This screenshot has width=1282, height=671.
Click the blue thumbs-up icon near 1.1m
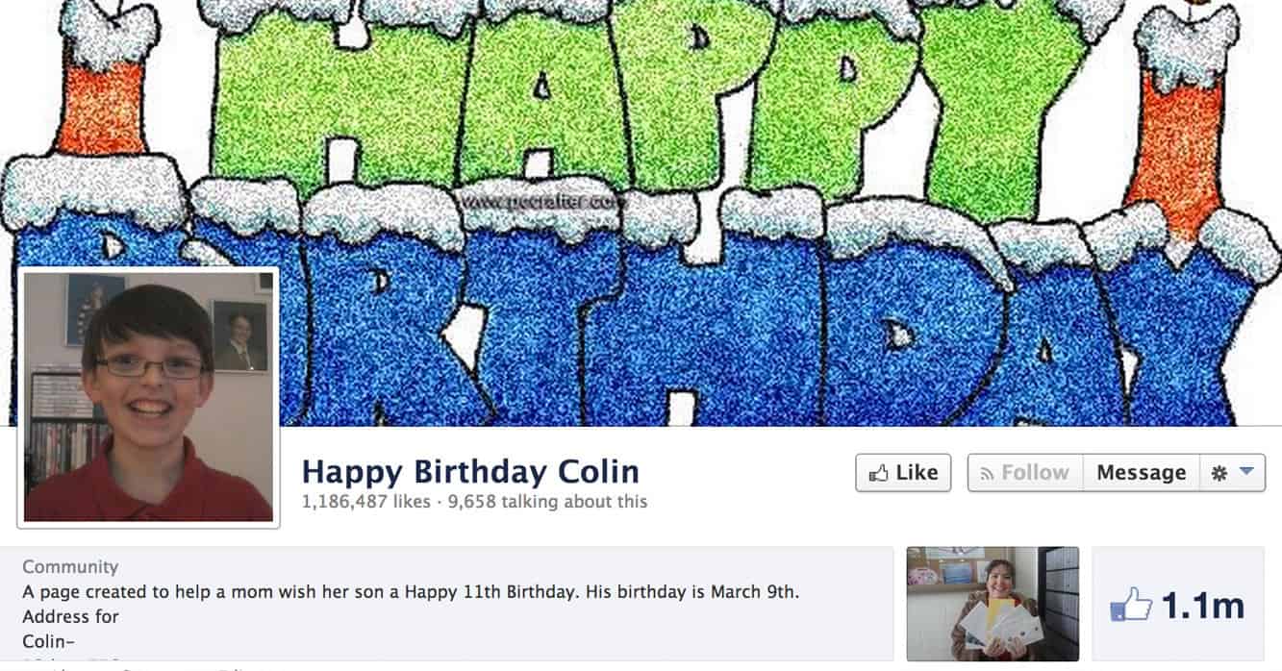pos(1131,607)
